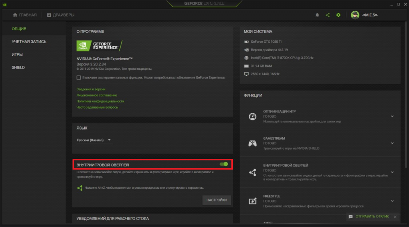409x227 pixels.
Task: Click the NVIDIA logo in title bar
Action: pos(5,4)
